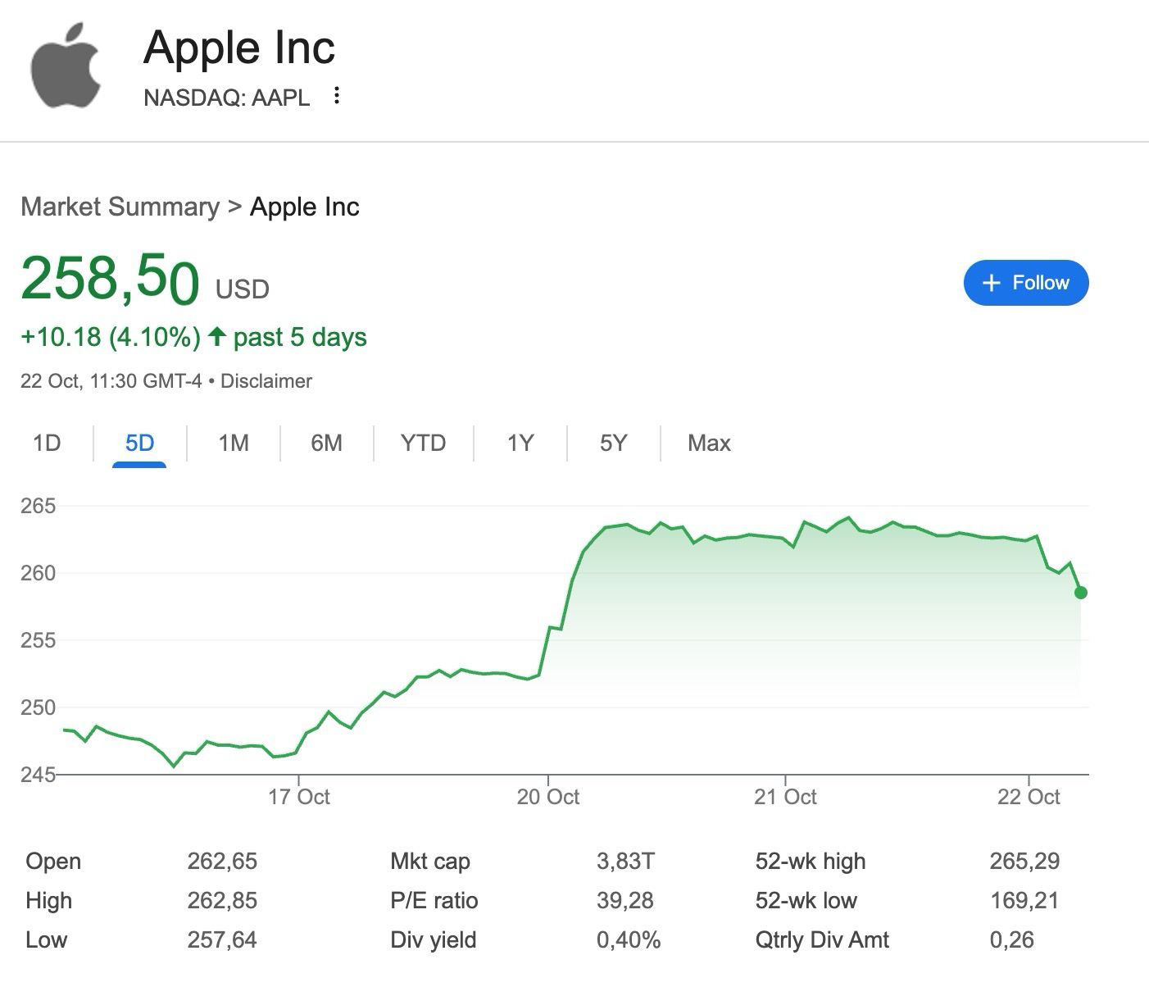Click the Apple logo icon
This screenshot has height=987, width=1149.
coord(66,66)
